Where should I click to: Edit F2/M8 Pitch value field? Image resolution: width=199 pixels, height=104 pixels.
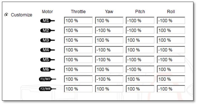140,89
